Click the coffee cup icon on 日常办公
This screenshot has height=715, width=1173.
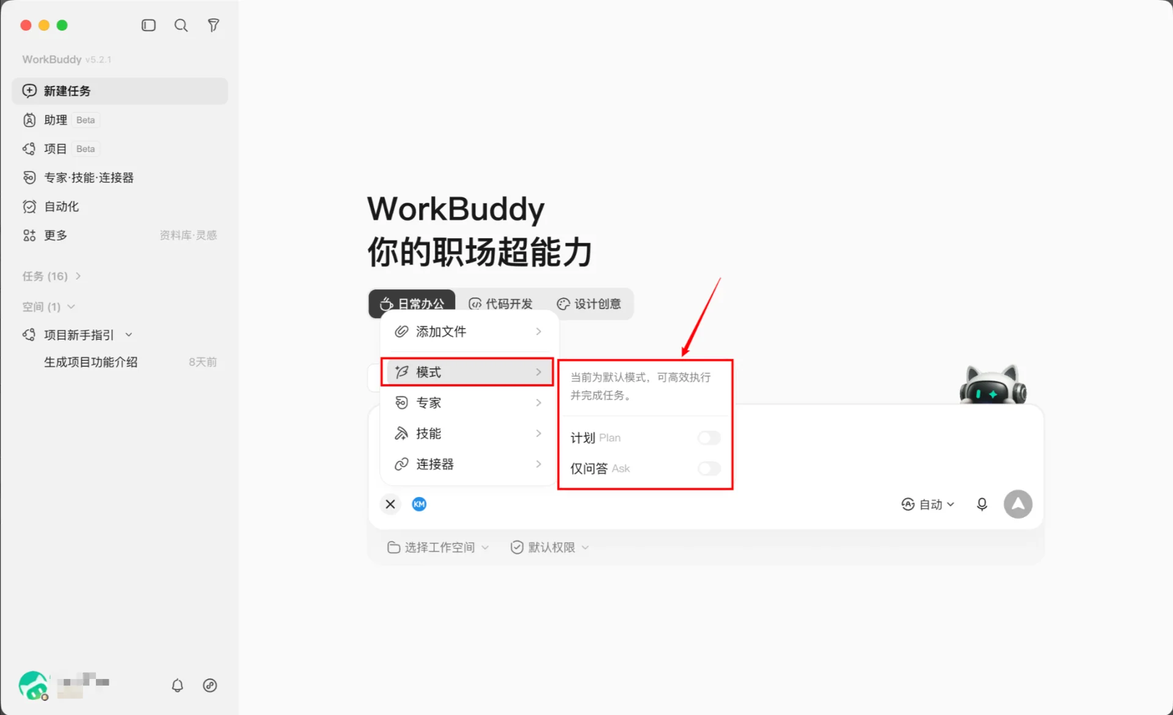(x=386, y=303)
